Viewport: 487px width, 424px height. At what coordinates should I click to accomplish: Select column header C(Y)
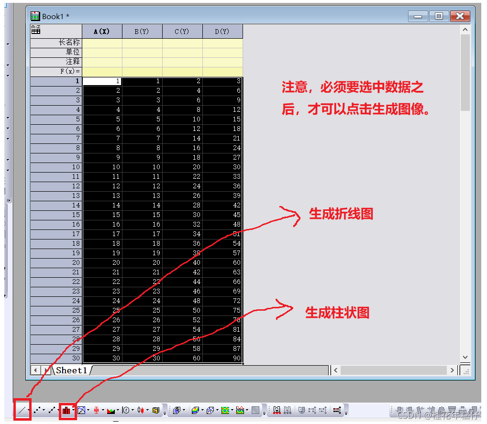(x=182, y=32)
